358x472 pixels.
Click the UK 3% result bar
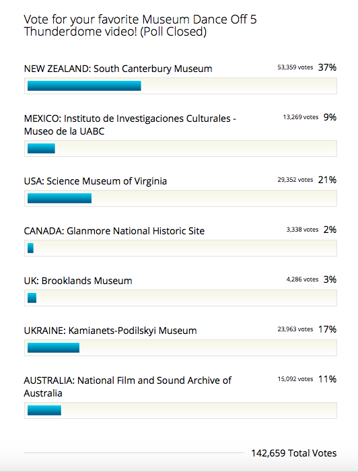point(180,298)
